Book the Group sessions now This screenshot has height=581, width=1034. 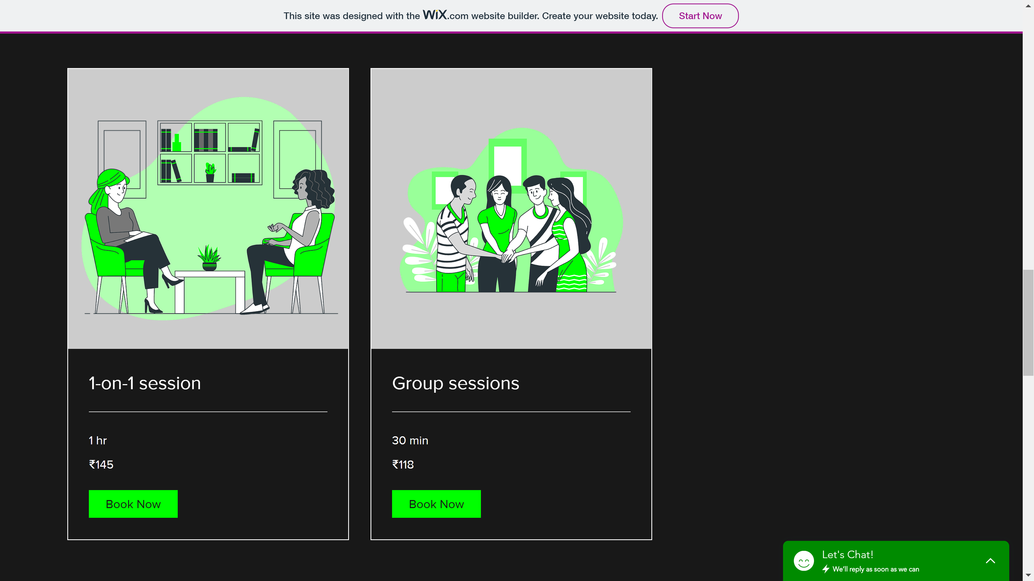click(x=436, y=504)
